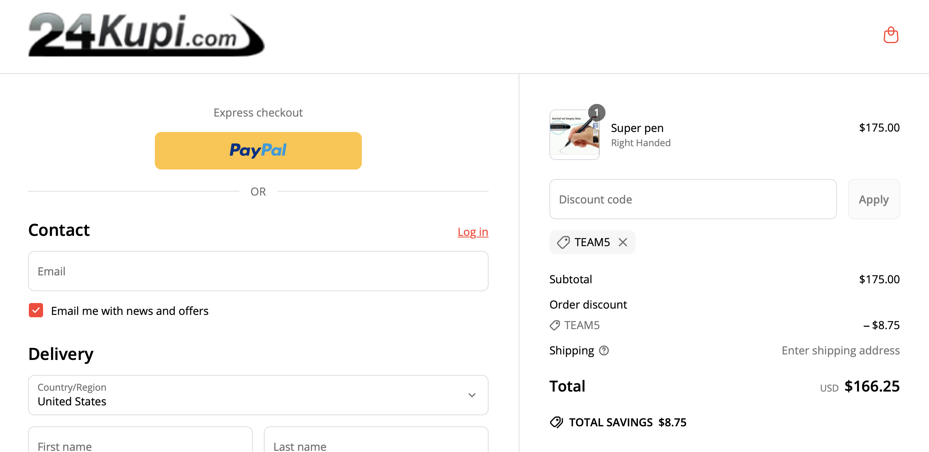Click the Super pen product thumbnail
The image size is (929, 452).
click(x=574, y=134)
